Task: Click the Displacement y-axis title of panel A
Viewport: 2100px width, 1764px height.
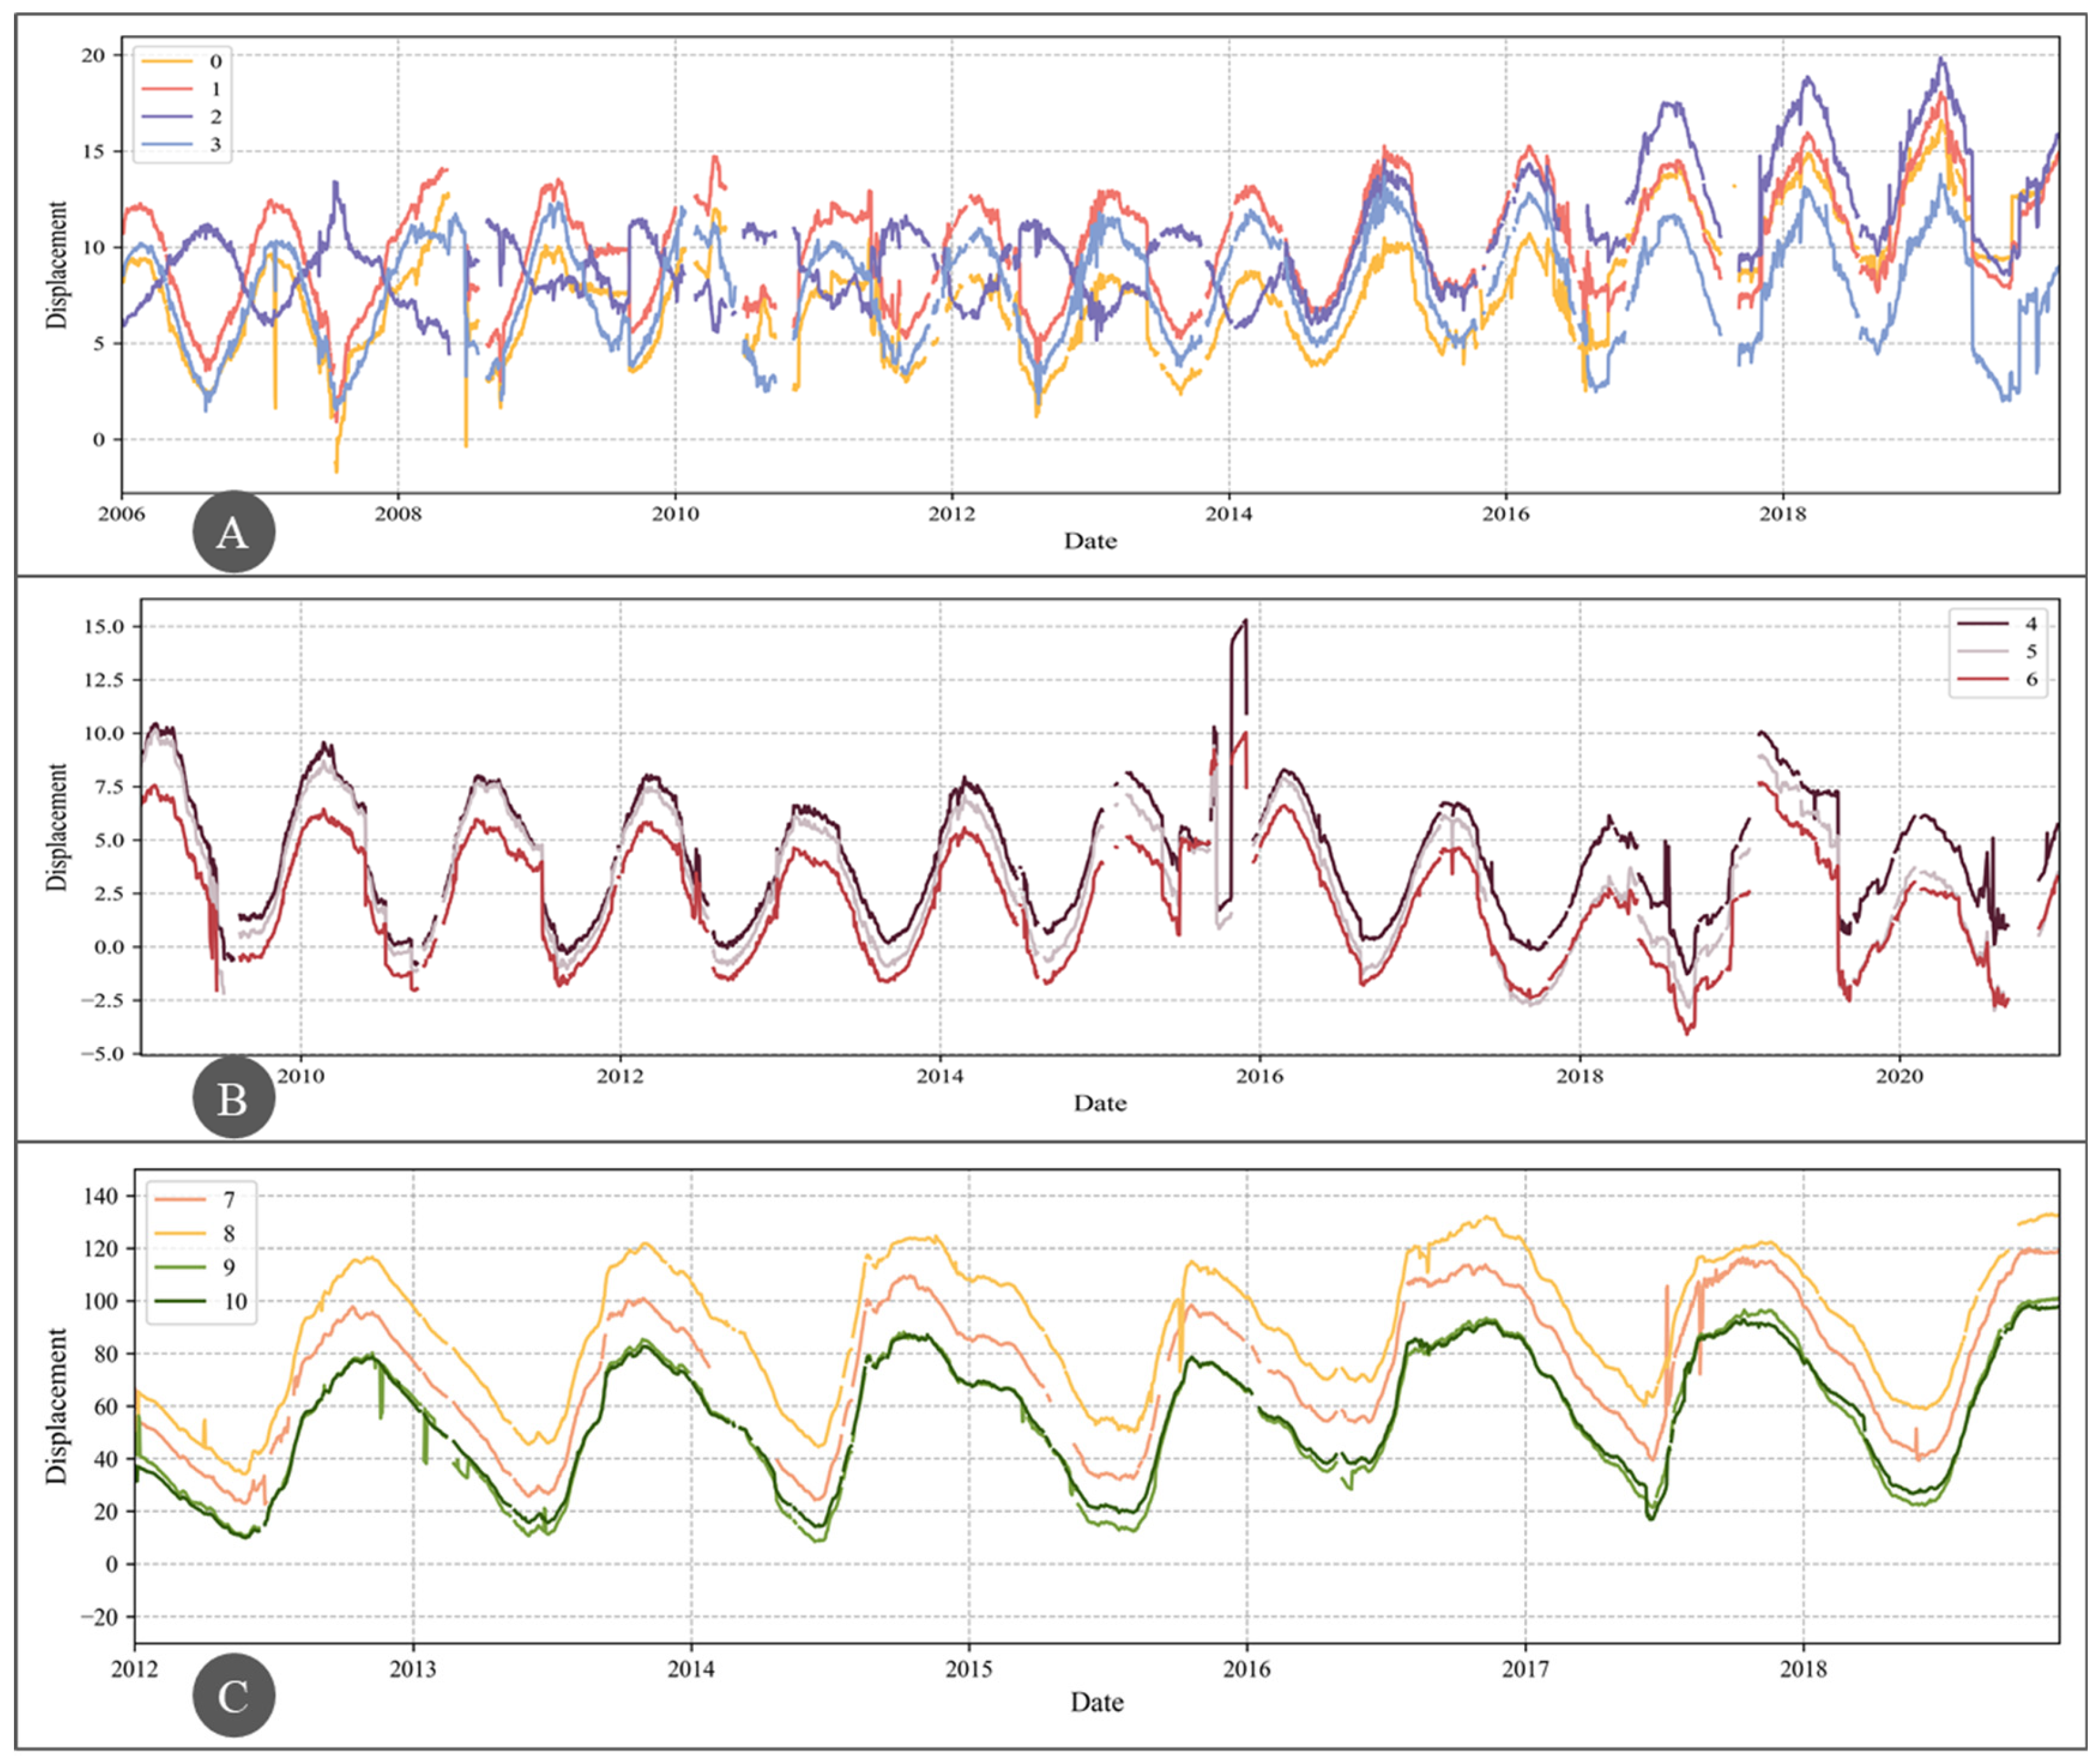Action: 57,265
